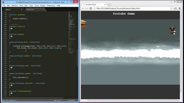
Task: Switch to the game.js tab
Action: click(14, 9)
